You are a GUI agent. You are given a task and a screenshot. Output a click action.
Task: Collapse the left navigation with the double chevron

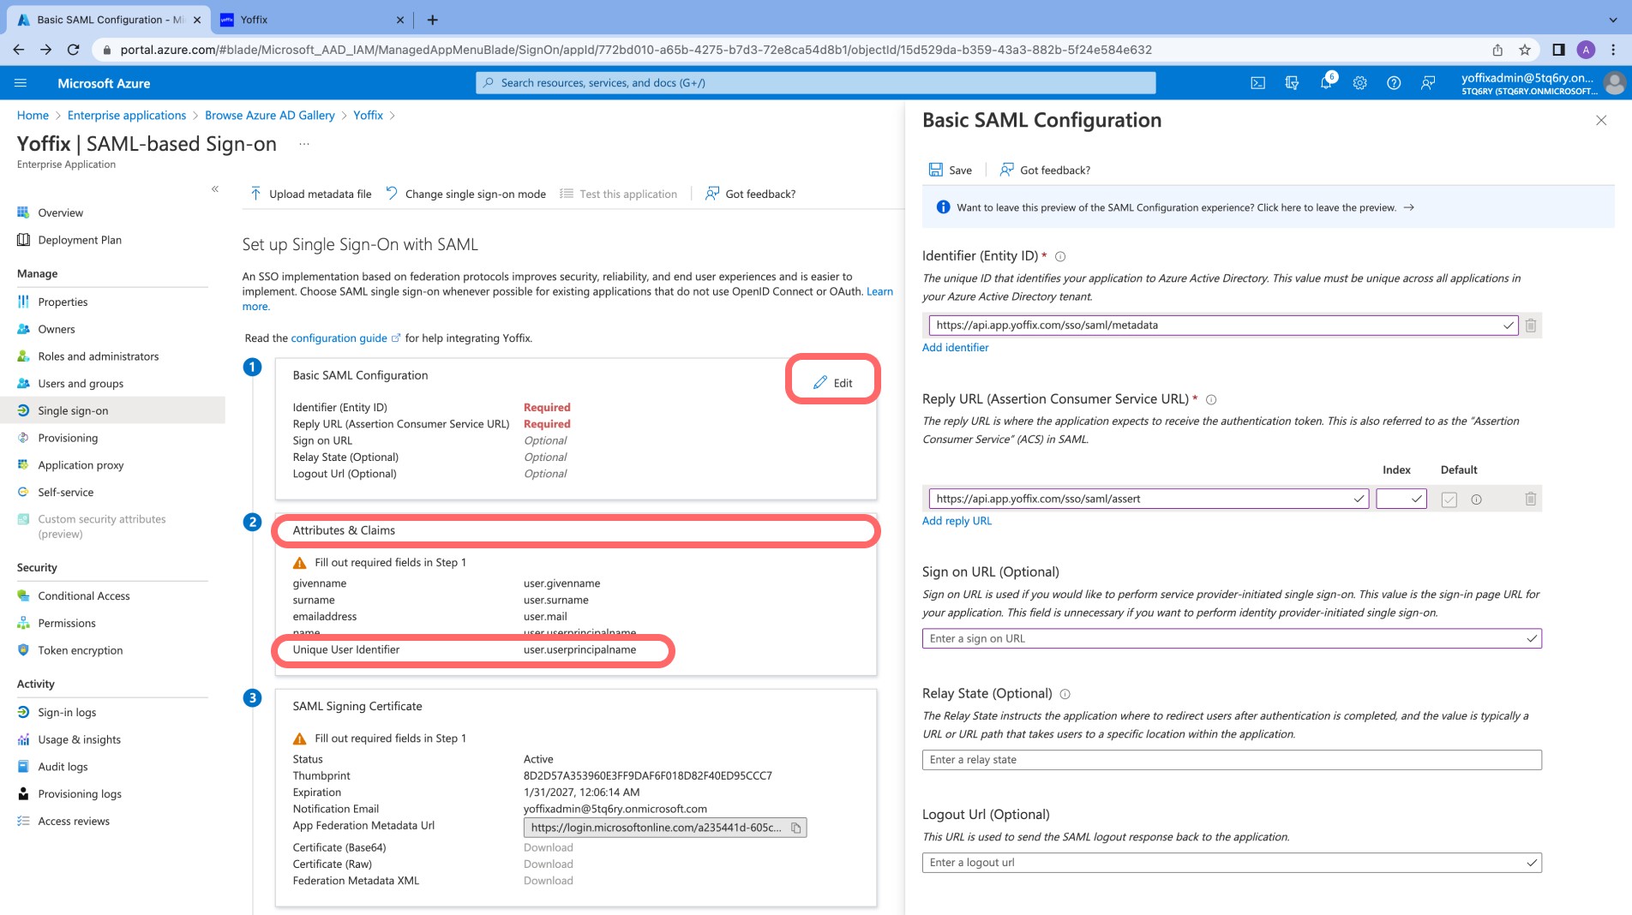click(x=215, y=188)
